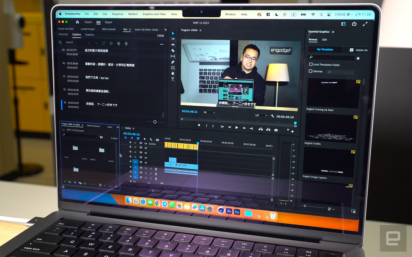Viewport: 412px width, 257px height.
Task: Toggle eye visibility of track V2
Action: pyautogui.click(x=146, y=158)
